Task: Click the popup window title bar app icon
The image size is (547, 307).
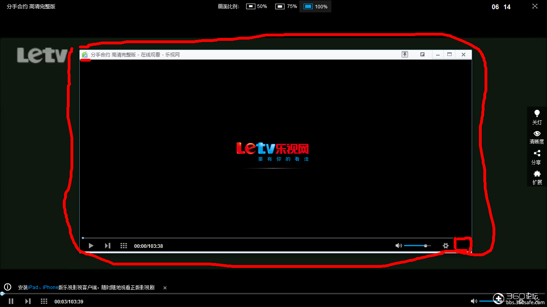Action: (85, 55)
